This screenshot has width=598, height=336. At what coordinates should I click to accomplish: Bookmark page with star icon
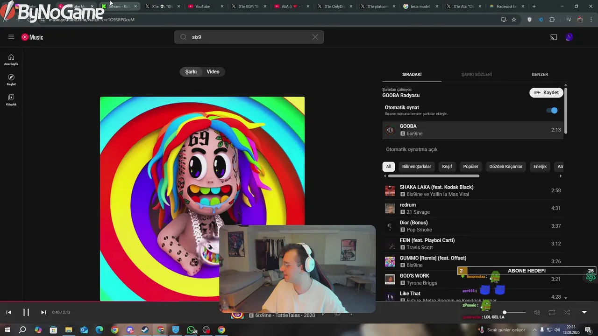point(514,20)
